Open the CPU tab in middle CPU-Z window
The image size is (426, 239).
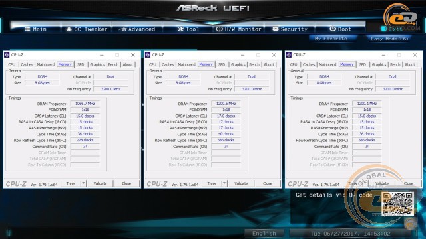pos(152,64)
